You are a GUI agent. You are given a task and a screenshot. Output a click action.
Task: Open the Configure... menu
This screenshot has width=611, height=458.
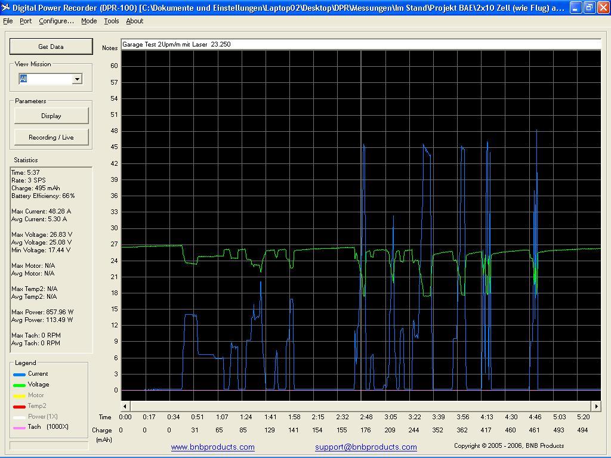coord(56,21)
